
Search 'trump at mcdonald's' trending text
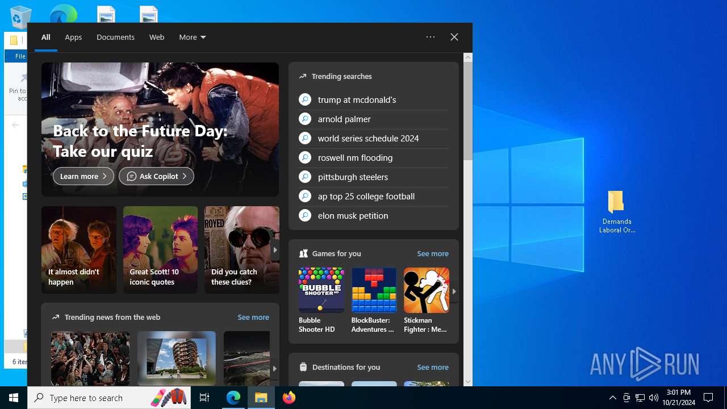coord(357,99)
